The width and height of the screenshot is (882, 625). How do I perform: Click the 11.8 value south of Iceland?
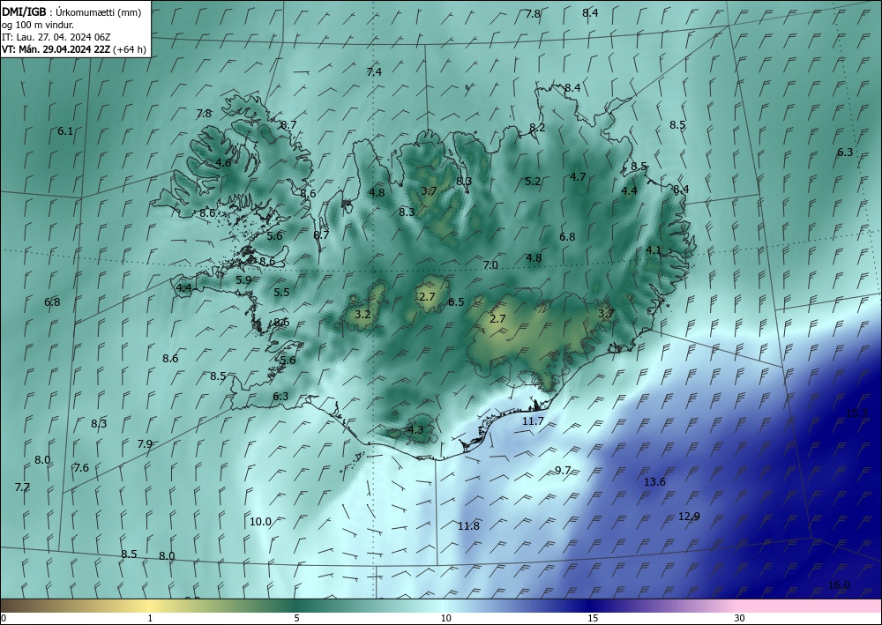point(468,526)
